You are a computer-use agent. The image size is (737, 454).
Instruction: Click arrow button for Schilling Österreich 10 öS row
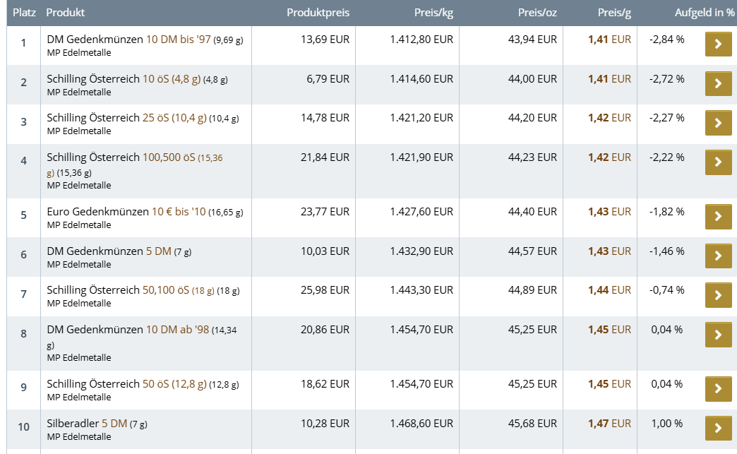(x=718, y=83)
